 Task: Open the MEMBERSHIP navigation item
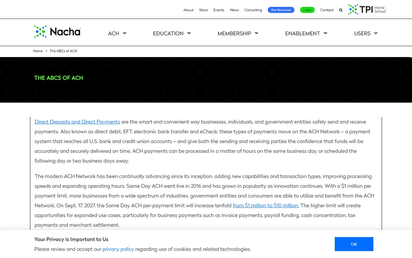click(x=234, y=33)
